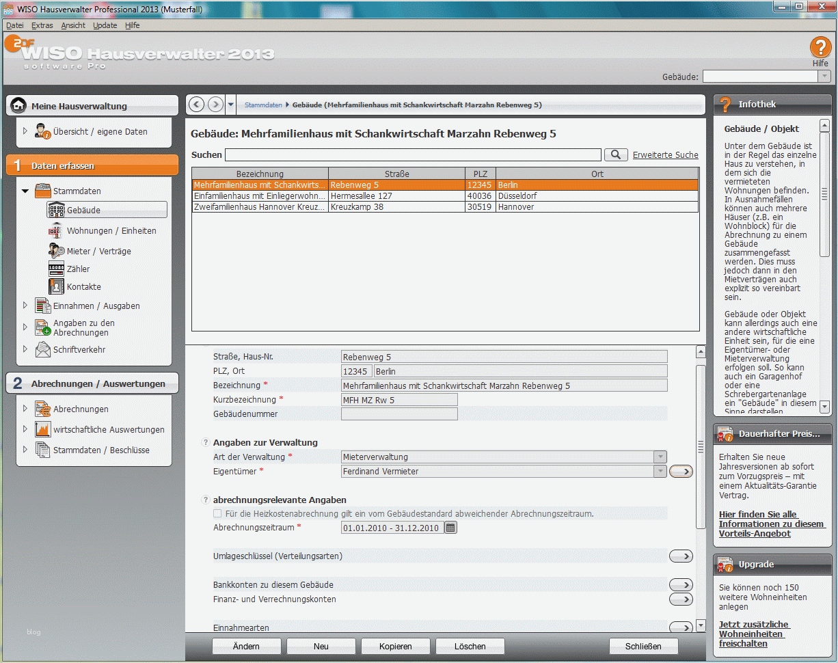Toggle abweichender Abrechnungszeitraum Heizkosten checkbox

pyautogui.click(x=217, y=513)
